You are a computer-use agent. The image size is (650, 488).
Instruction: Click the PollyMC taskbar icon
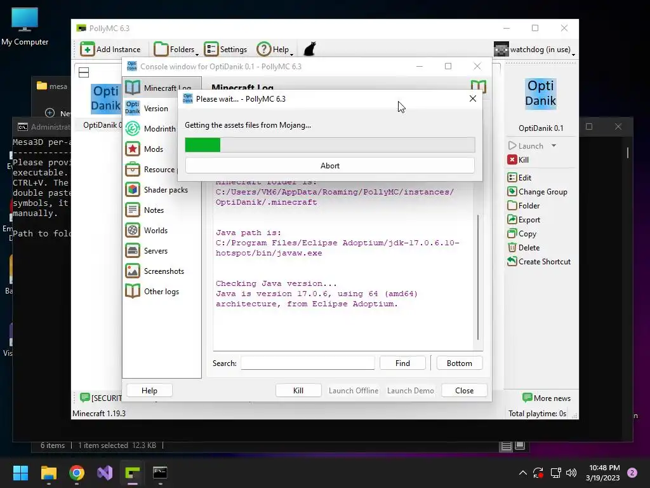(133, 473)
